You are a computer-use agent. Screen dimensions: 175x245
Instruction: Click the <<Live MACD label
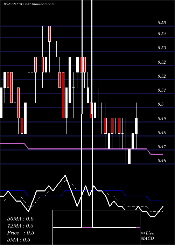(x=147, y=236)
